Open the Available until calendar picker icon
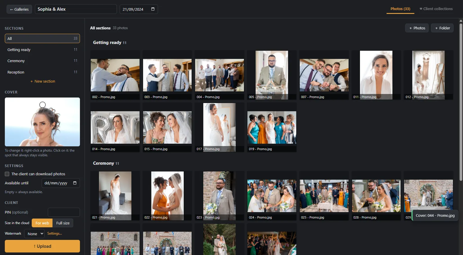463x255 pixels. coord(75,183)
